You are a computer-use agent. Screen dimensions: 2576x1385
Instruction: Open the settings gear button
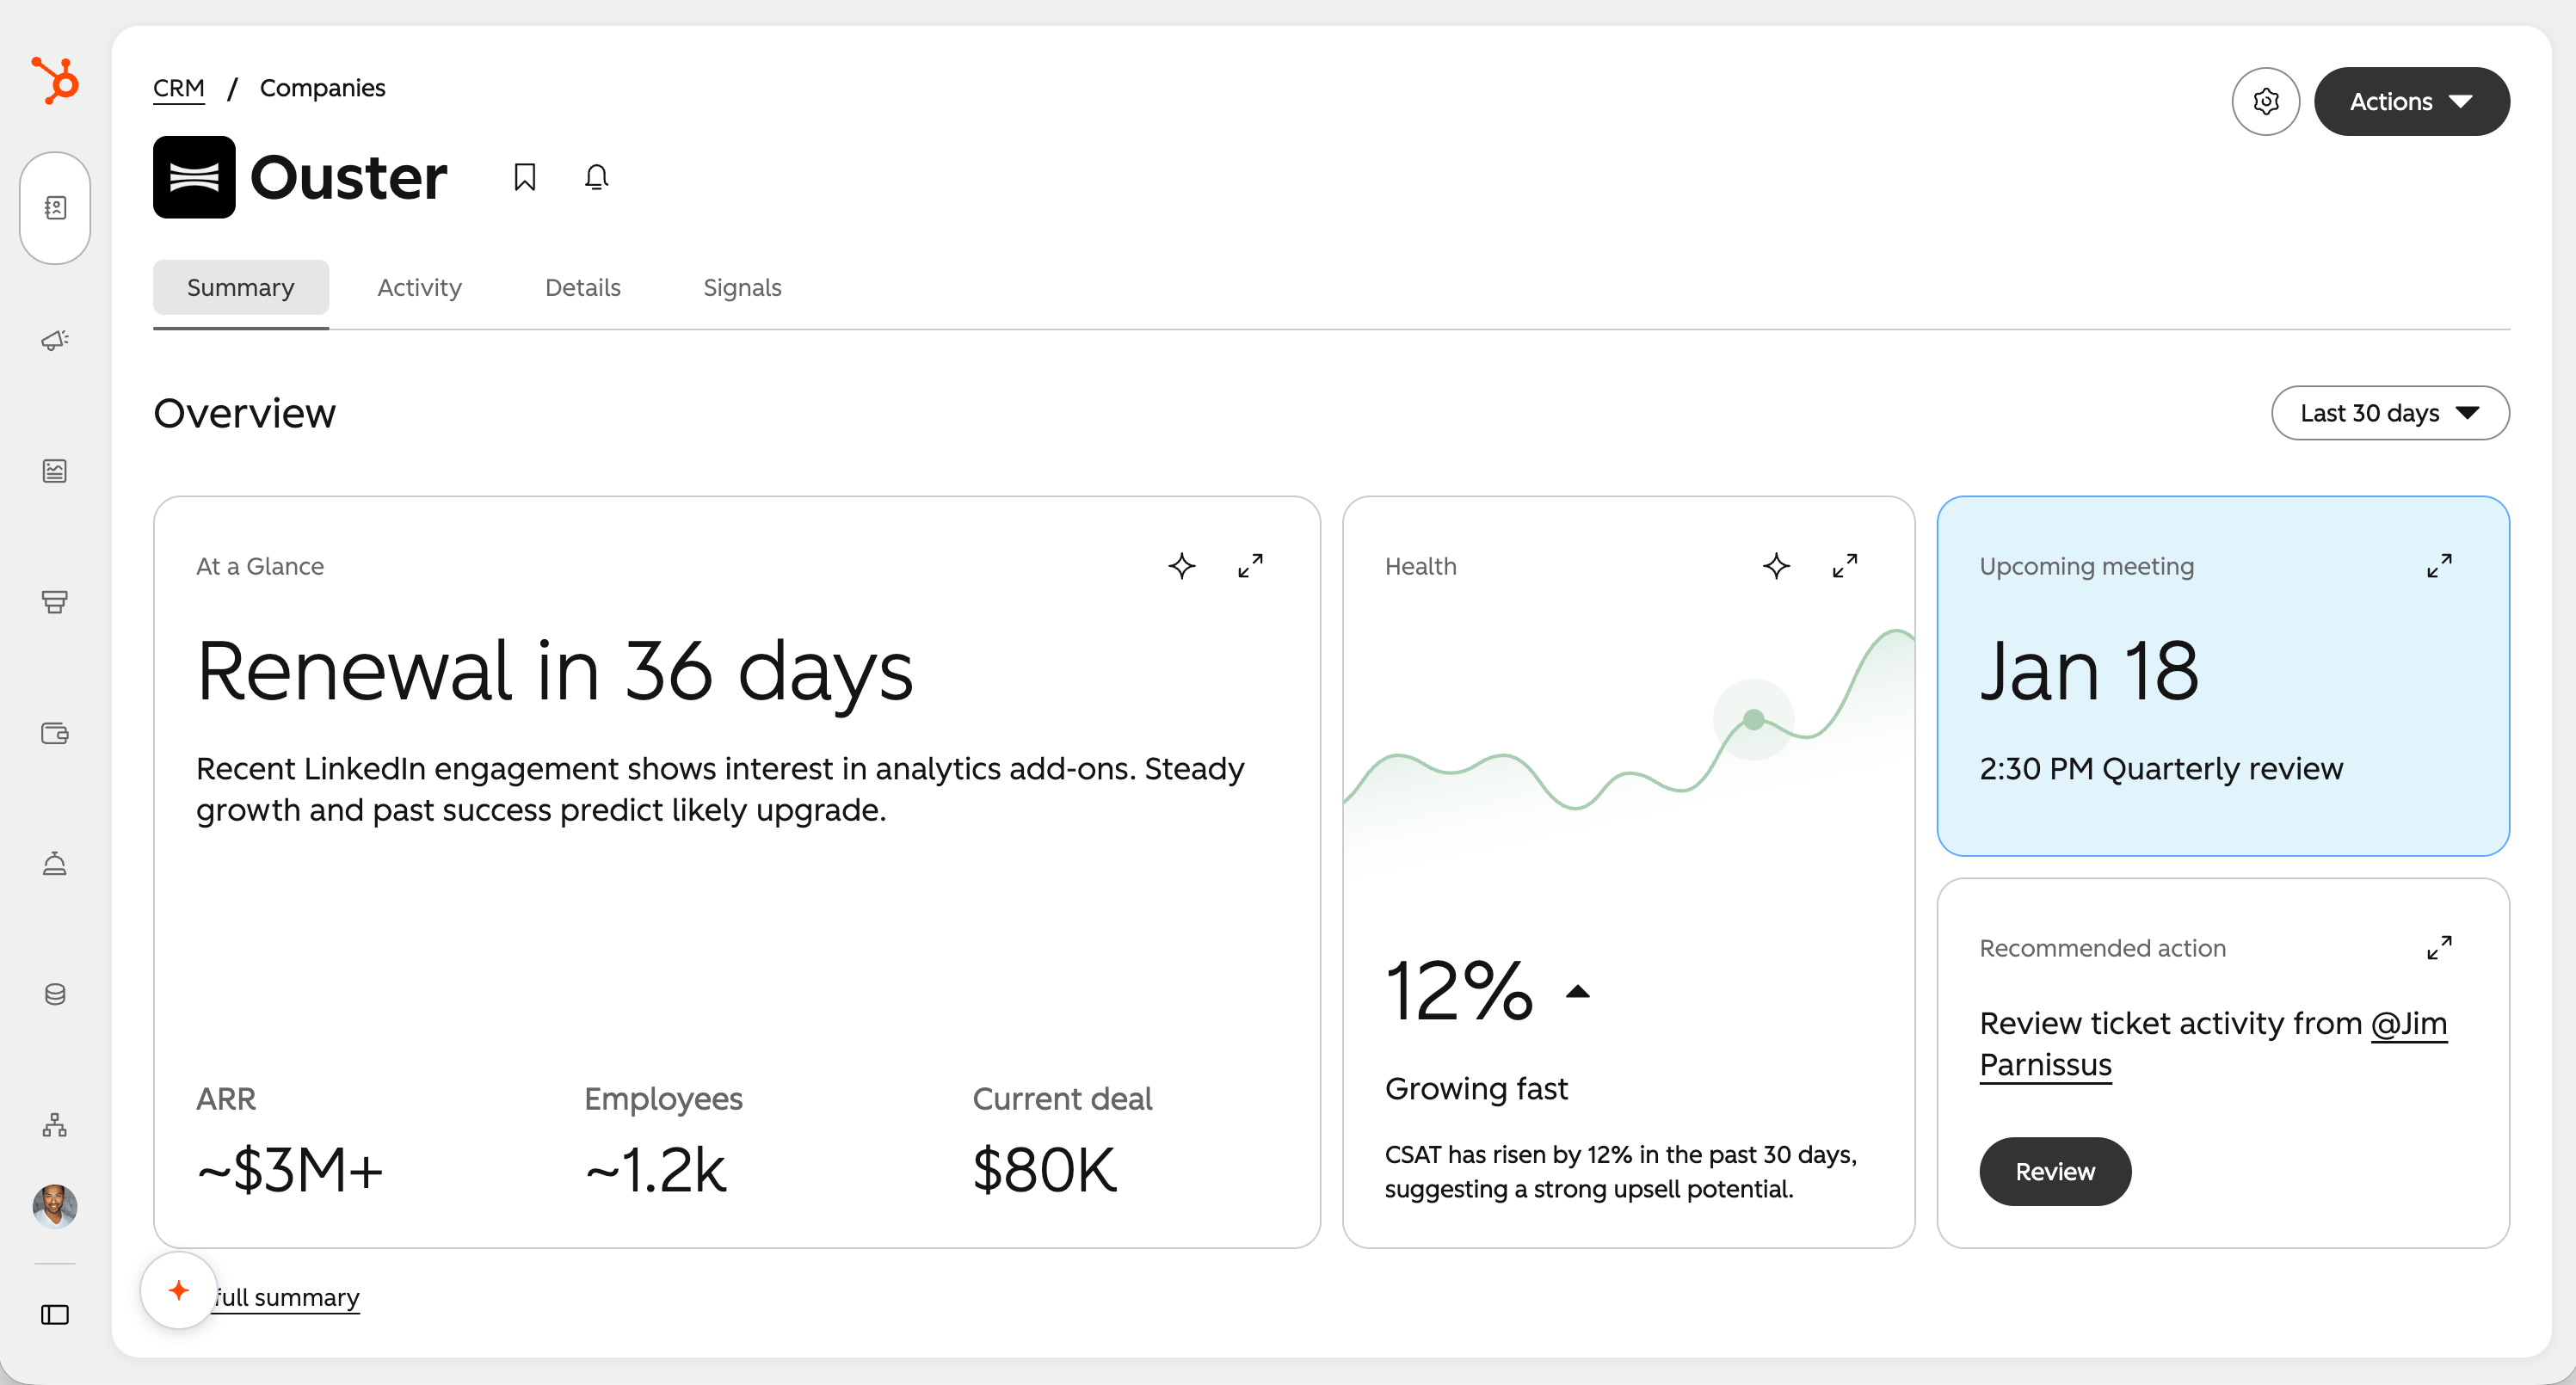tap(2266, 101)
